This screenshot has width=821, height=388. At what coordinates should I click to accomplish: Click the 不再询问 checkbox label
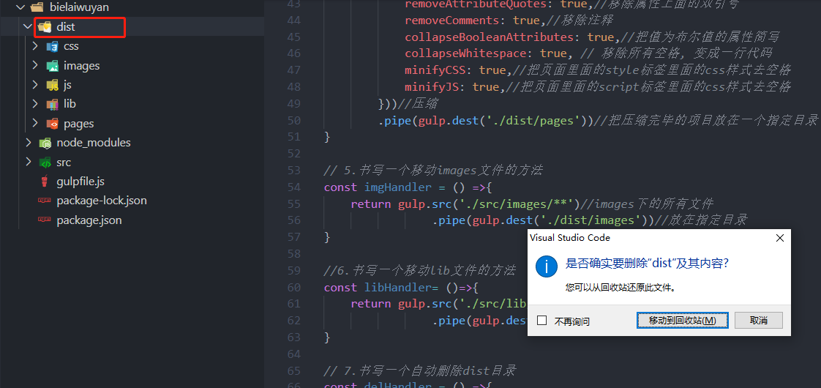(572, 321)
